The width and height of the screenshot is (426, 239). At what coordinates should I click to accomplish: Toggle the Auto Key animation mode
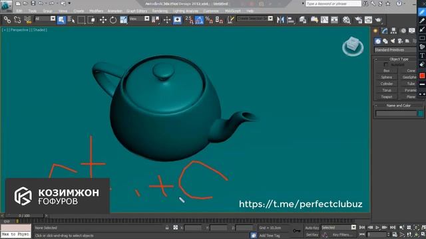(312, 228)
